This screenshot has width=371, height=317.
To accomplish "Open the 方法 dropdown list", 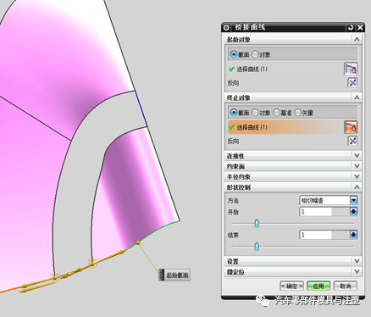I will (354, 200).
